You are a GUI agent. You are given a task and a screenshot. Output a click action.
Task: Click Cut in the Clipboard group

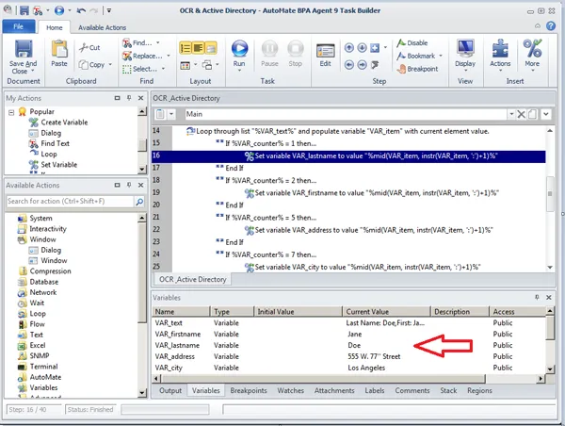(x=90, y=47)
